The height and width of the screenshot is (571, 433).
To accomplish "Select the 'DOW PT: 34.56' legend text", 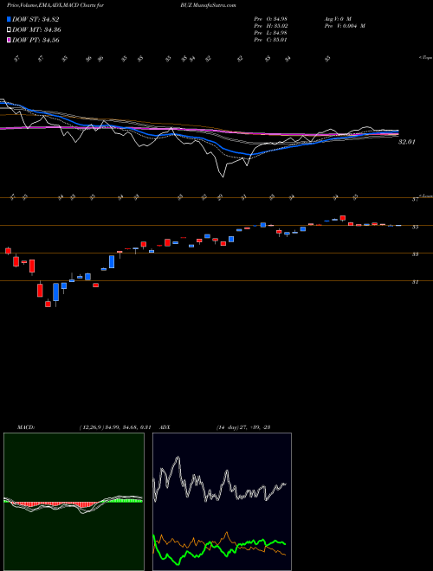I will click(x=36, y=40).
